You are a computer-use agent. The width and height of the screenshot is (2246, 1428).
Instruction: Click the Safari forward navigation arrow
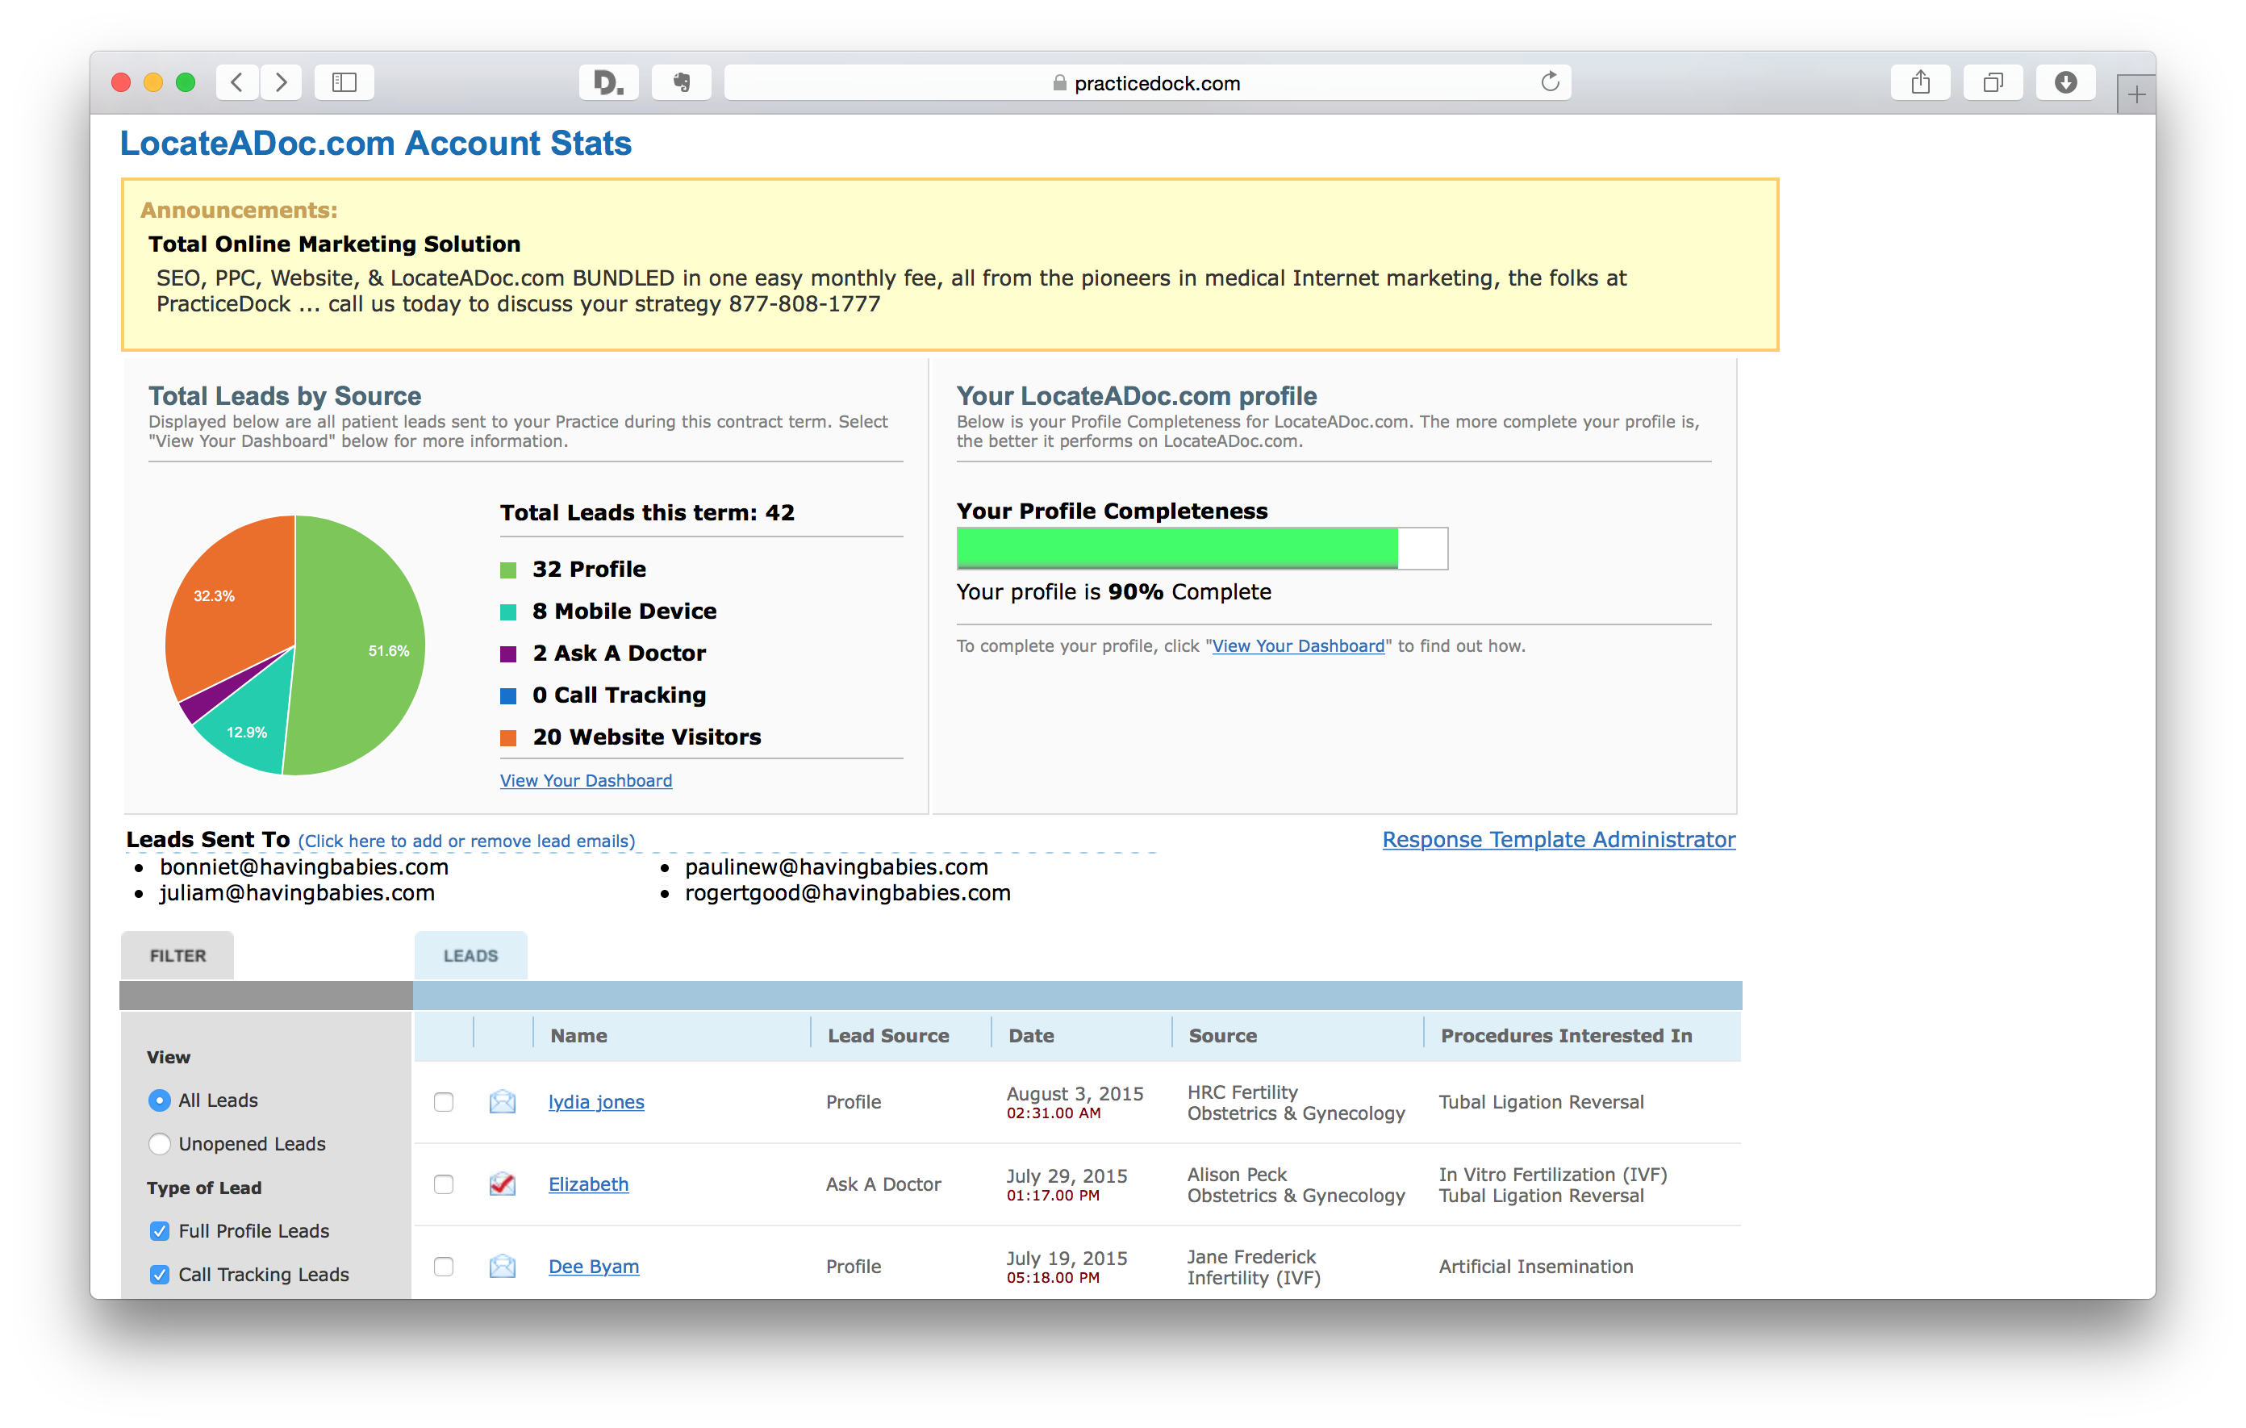[281, 82]
